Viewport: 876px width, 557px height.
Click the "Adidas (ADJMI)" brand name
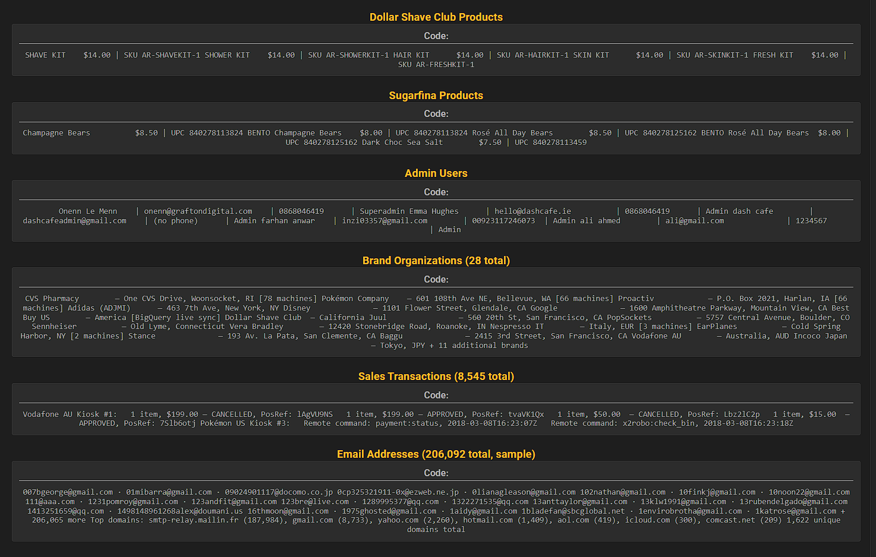[99, 308]
